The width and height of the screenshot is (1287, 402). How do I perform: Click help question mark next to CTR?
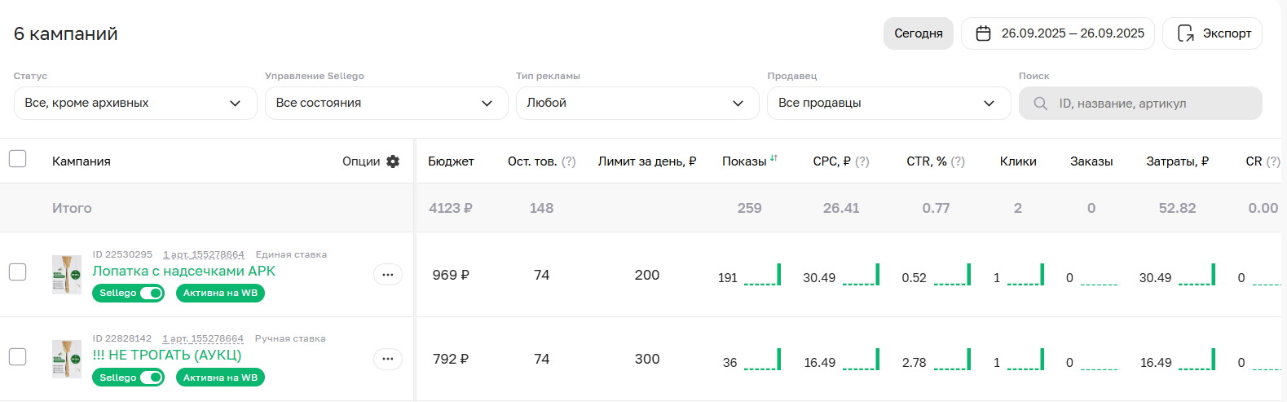point(958,161)
